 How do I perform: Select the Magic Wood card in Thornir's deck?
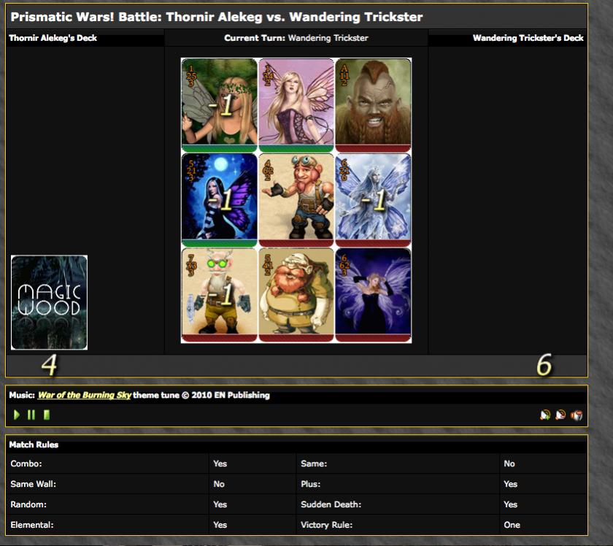(50, 302)
